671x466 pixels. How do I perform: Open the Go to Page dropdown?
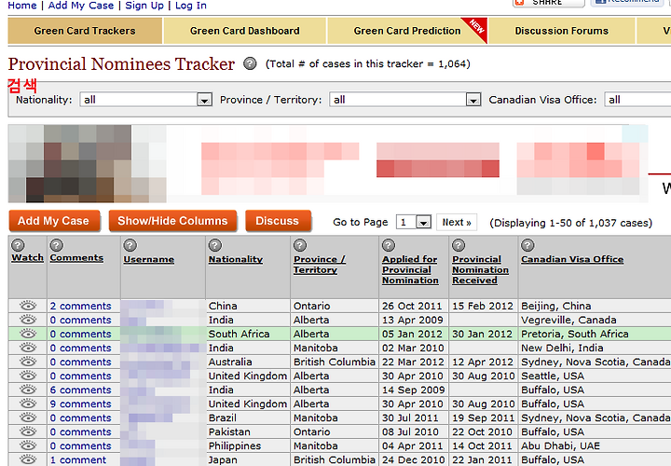(414, 222)
